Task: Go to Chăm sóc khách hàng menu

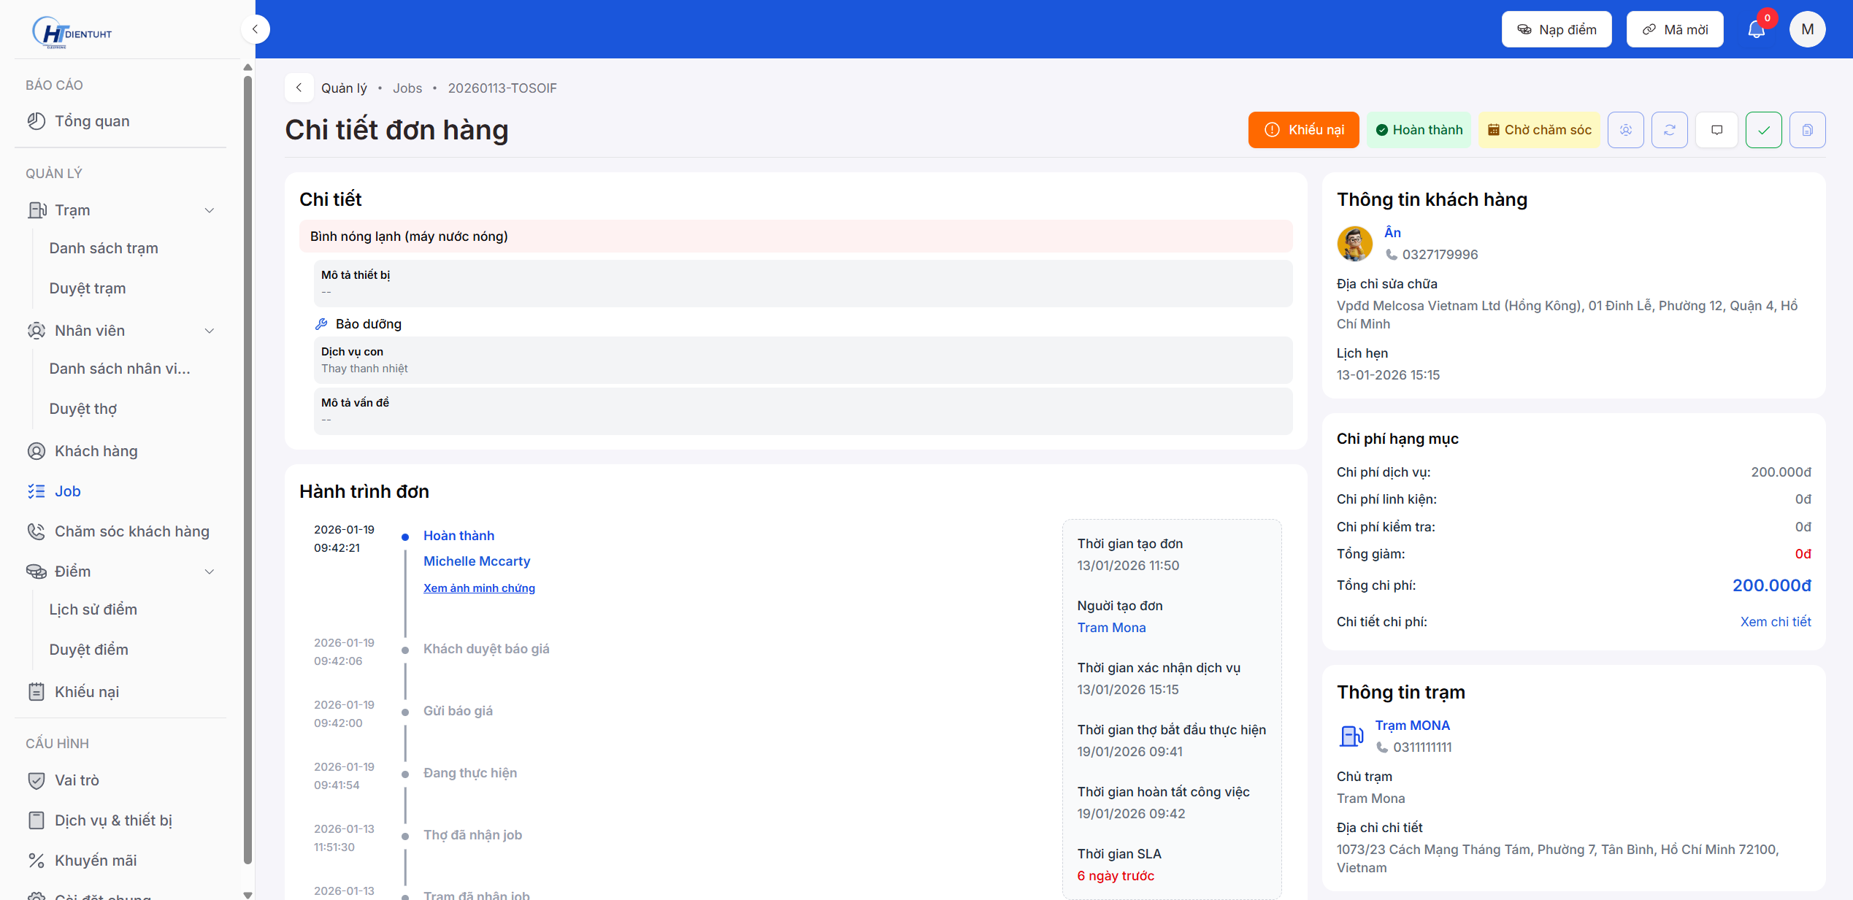Action: (x=131, y=531)
